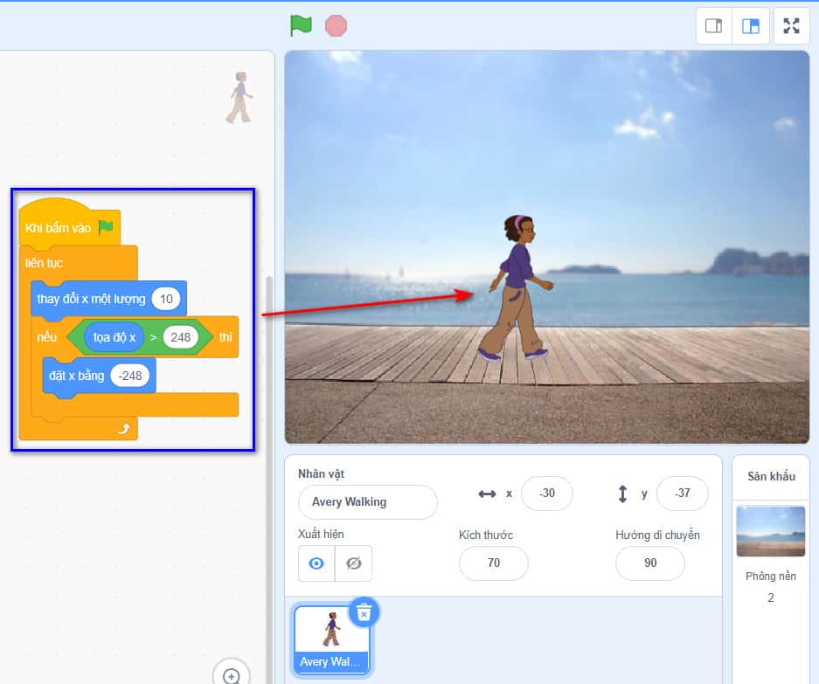Edit the Kích thước size field
The height and width of the screenshot is (684, 819).
coord(493,563)
